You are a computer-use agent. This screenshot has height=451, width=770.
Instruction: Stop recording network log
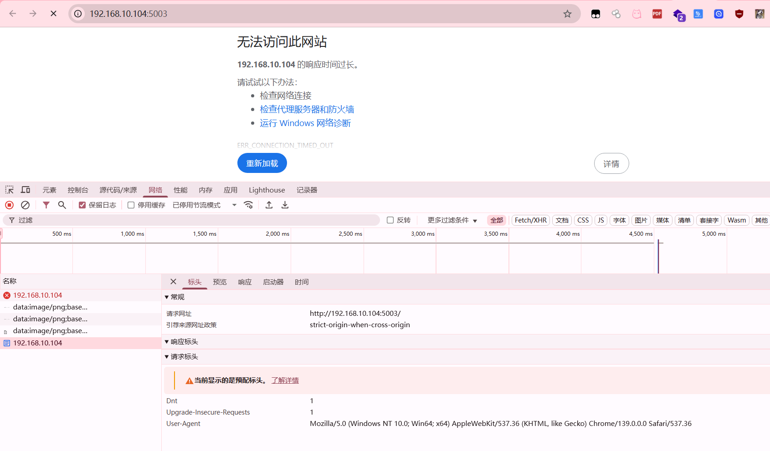(x=9, y=205)
